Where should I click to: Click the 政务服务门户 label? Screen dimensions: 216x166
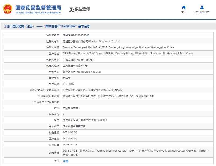[x=202, y=12]
